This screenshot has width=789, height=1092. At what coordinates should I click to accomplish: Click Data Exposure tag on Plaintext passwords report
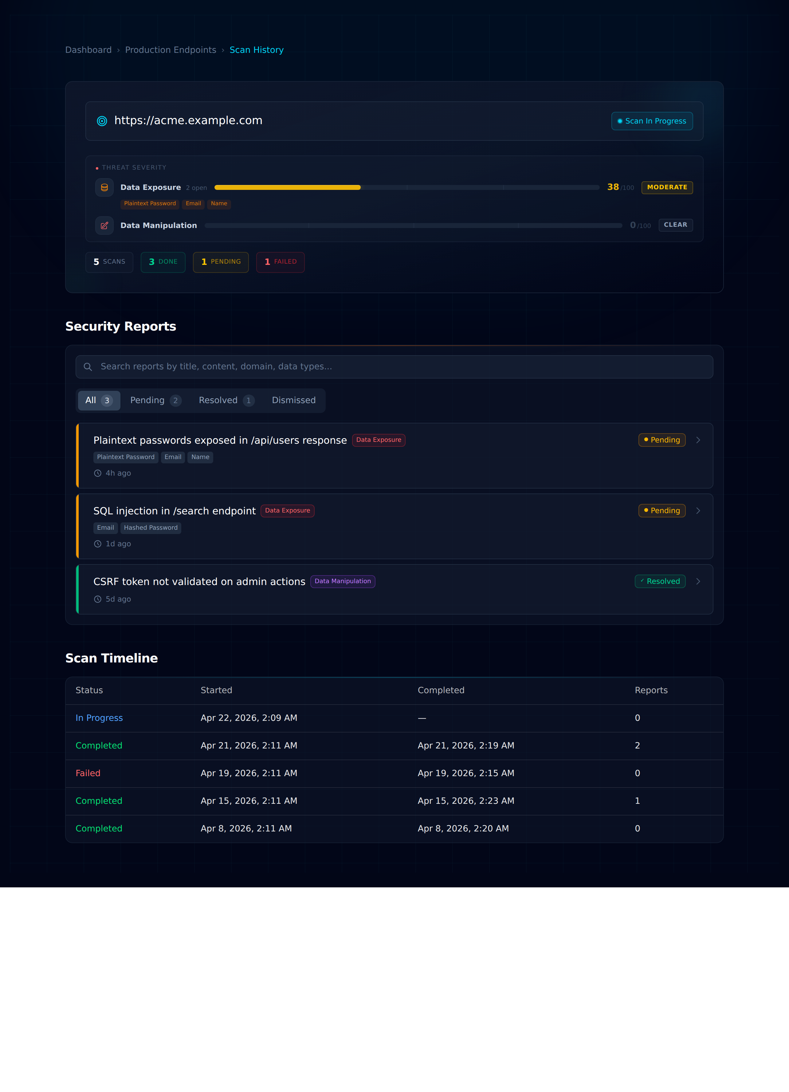tap(379, 440)
